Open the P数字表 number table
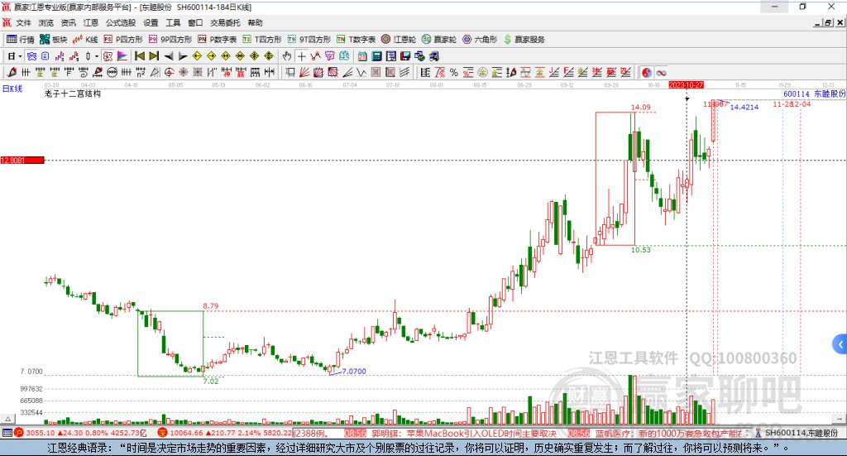This screenshot has width=847, height=456. (218, 40)
